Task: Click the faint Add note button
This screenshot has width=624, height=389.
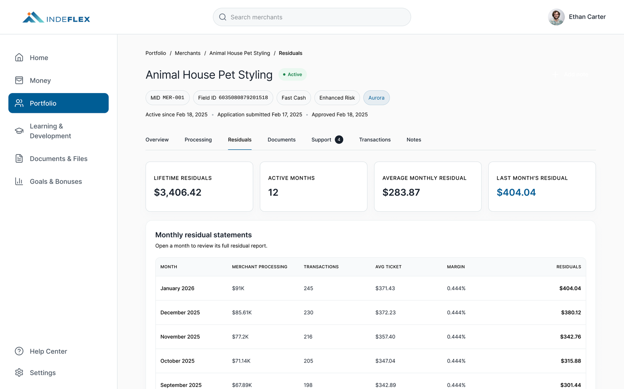Action: coord(571,74)
